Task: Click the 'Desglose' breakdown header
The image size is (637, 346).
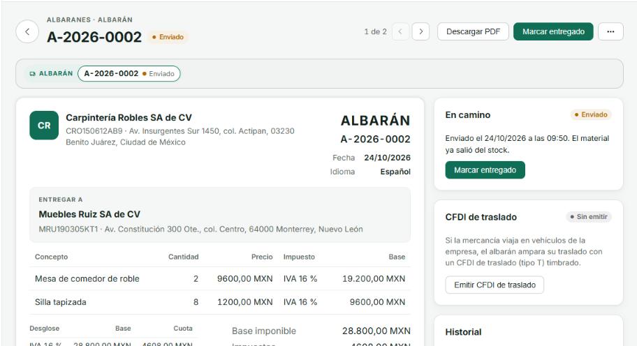Action: (x=44, y=329)
